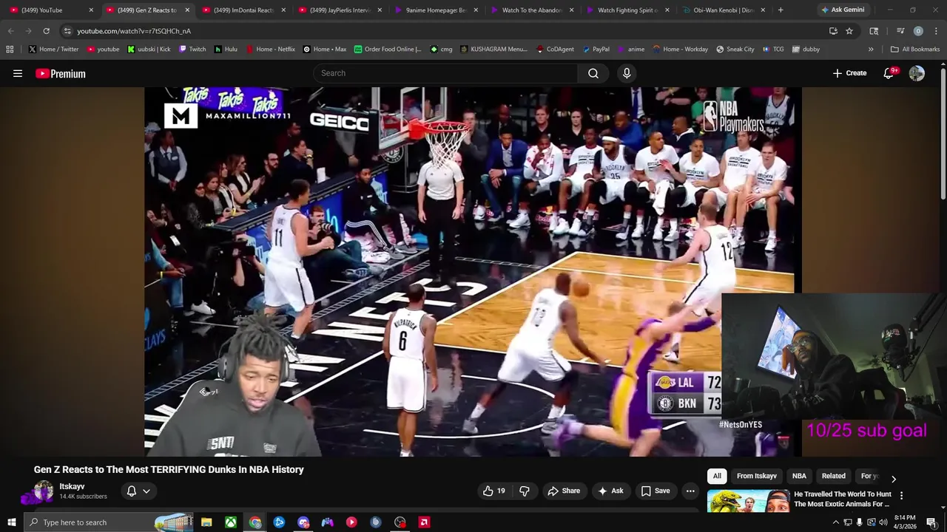Reload the page with the refresh icon

(46, 31)
